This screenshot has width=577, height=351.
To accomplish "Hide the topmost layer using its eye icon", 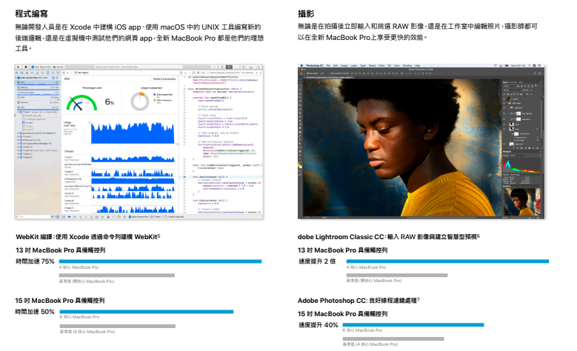I will [x=504, y=99].
